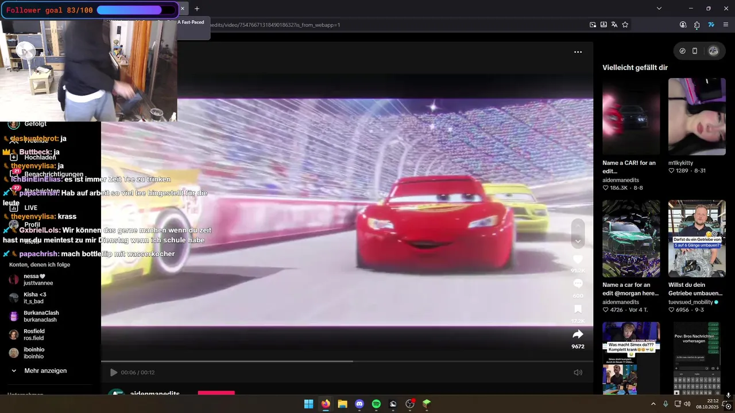This screenshot has height=413, width=735.
Task: Click the 'Name a CAR! for an edit...' title
Action: click(629, 167)
